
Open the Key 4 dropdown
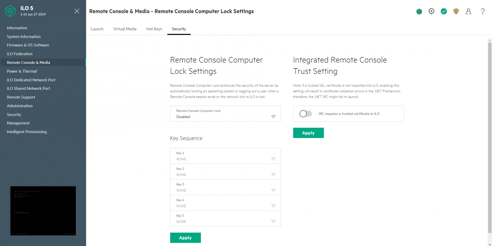coord(225,203)
